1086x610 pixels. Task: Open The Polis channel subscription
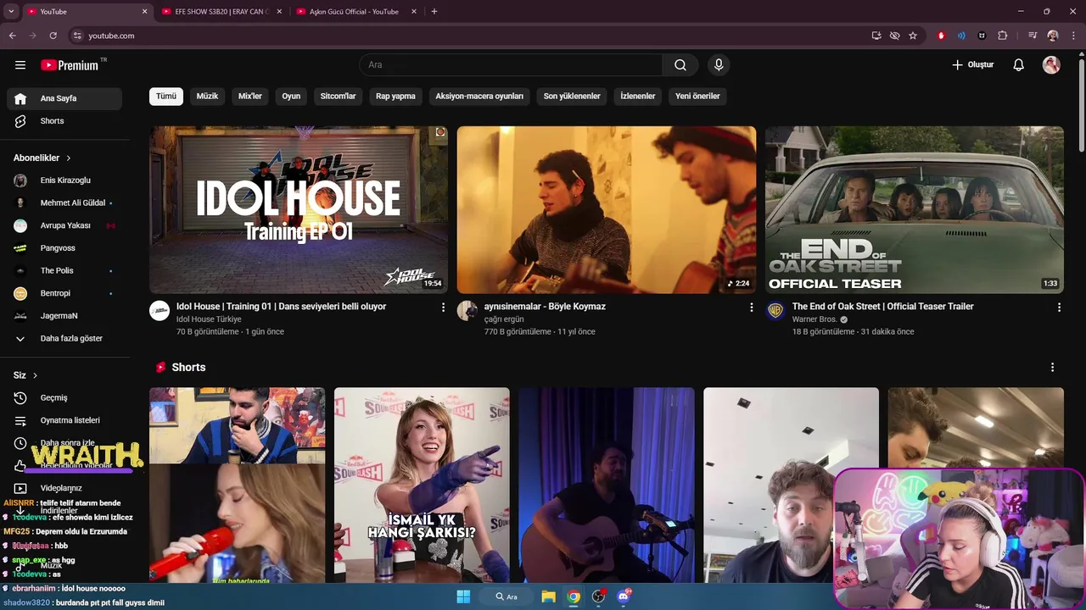pyautogui.click(x=64, y=271)
